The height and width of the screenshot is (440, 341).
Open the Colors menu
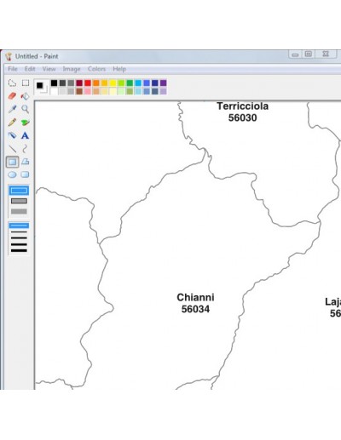pyautogui.click(x=96, y=69)
